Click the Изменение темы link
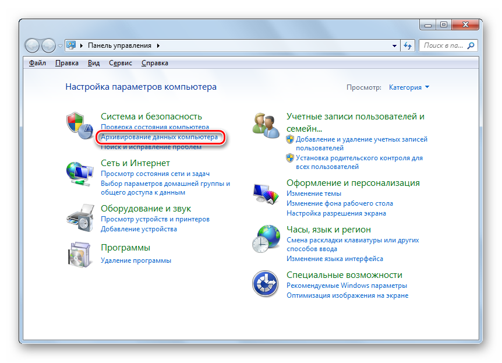The width and height of the screenshot is (502, 363). tap(314, 193)
